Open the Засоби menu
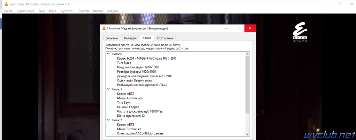The height and width of the screenshot is (140, 356). click(83, 11)
